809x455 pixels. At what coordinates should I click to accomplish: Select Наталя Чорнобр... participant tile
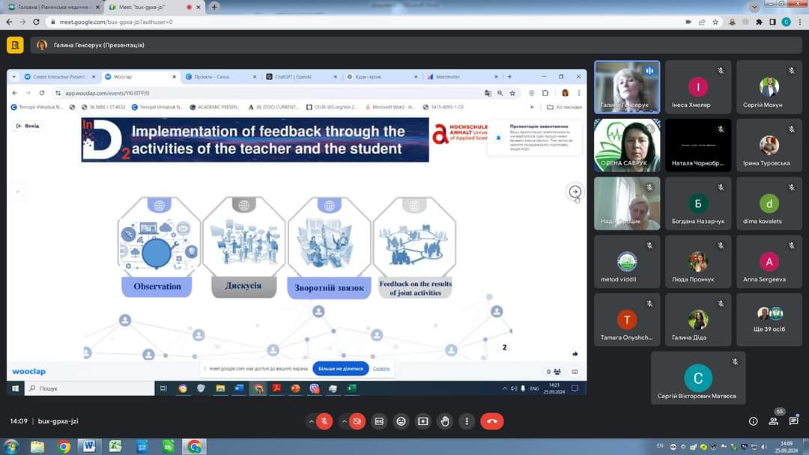[698, 145]
